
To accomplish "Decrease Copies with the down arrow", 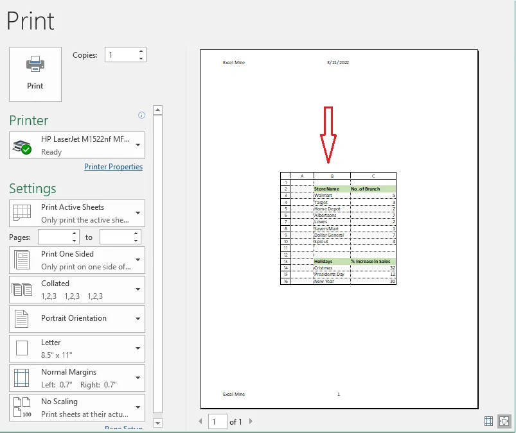I will point(141,58).
